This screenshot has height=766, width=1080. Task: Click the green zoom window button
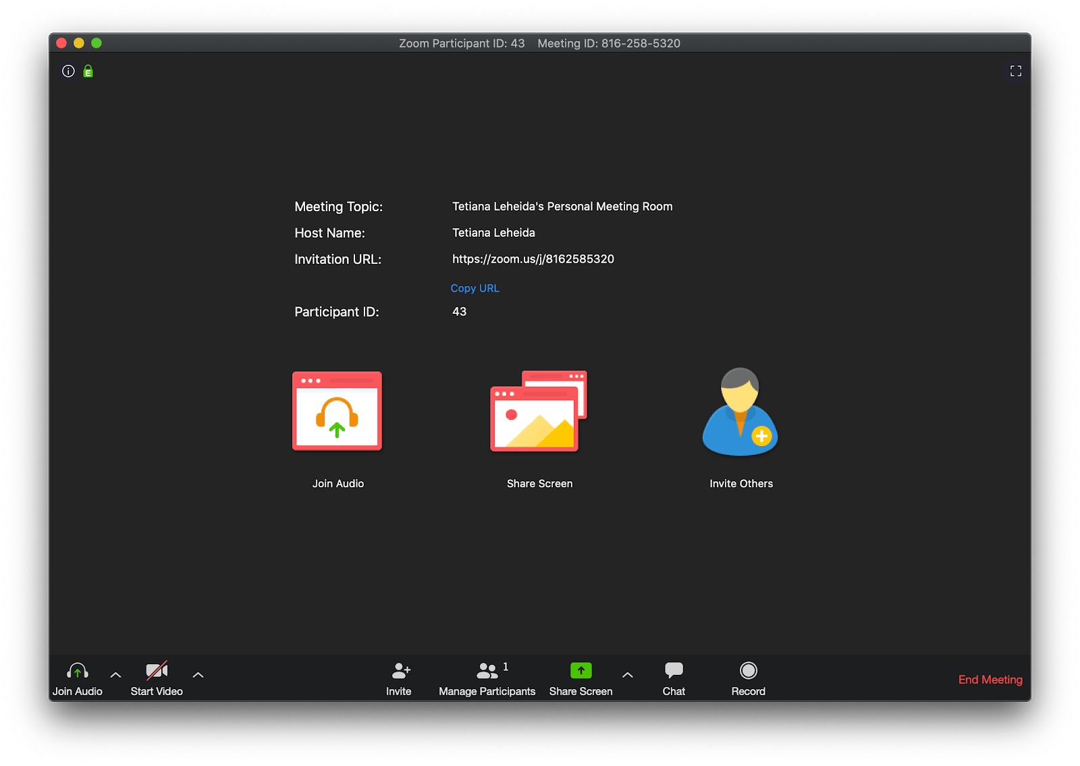tap(97, 43)
